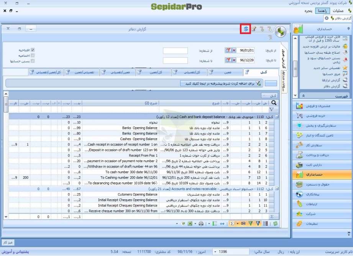Open calendar picker for تا تاریخ date
This screenshot has width=353, height=256.
click(x=228, y=60)
